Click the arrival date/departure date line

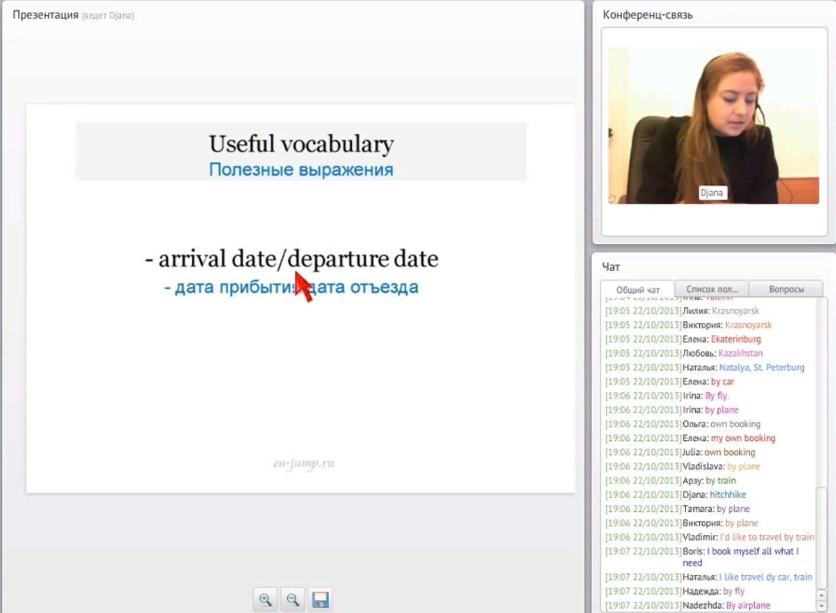pos(292,259)
